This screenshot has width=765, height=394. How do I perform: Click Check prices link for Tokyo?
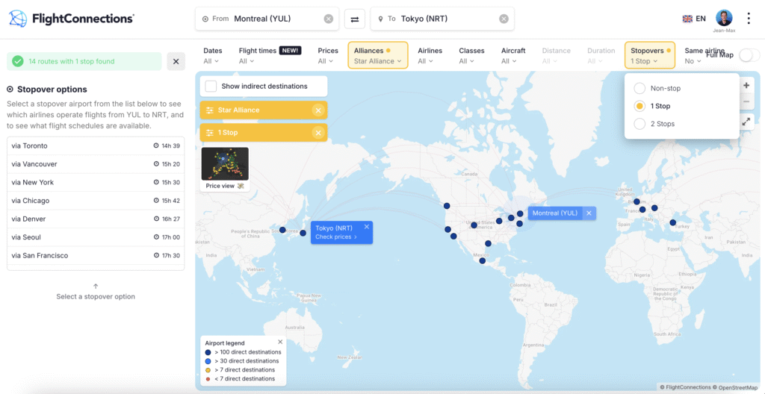[336, 237]
